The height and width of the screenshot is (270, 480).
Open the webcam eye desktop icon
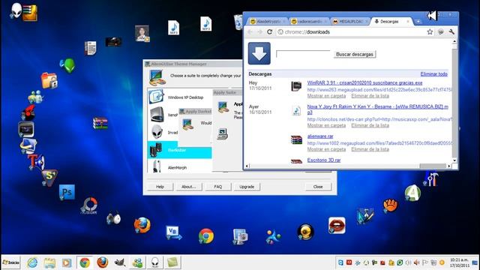tap(305, 232)
